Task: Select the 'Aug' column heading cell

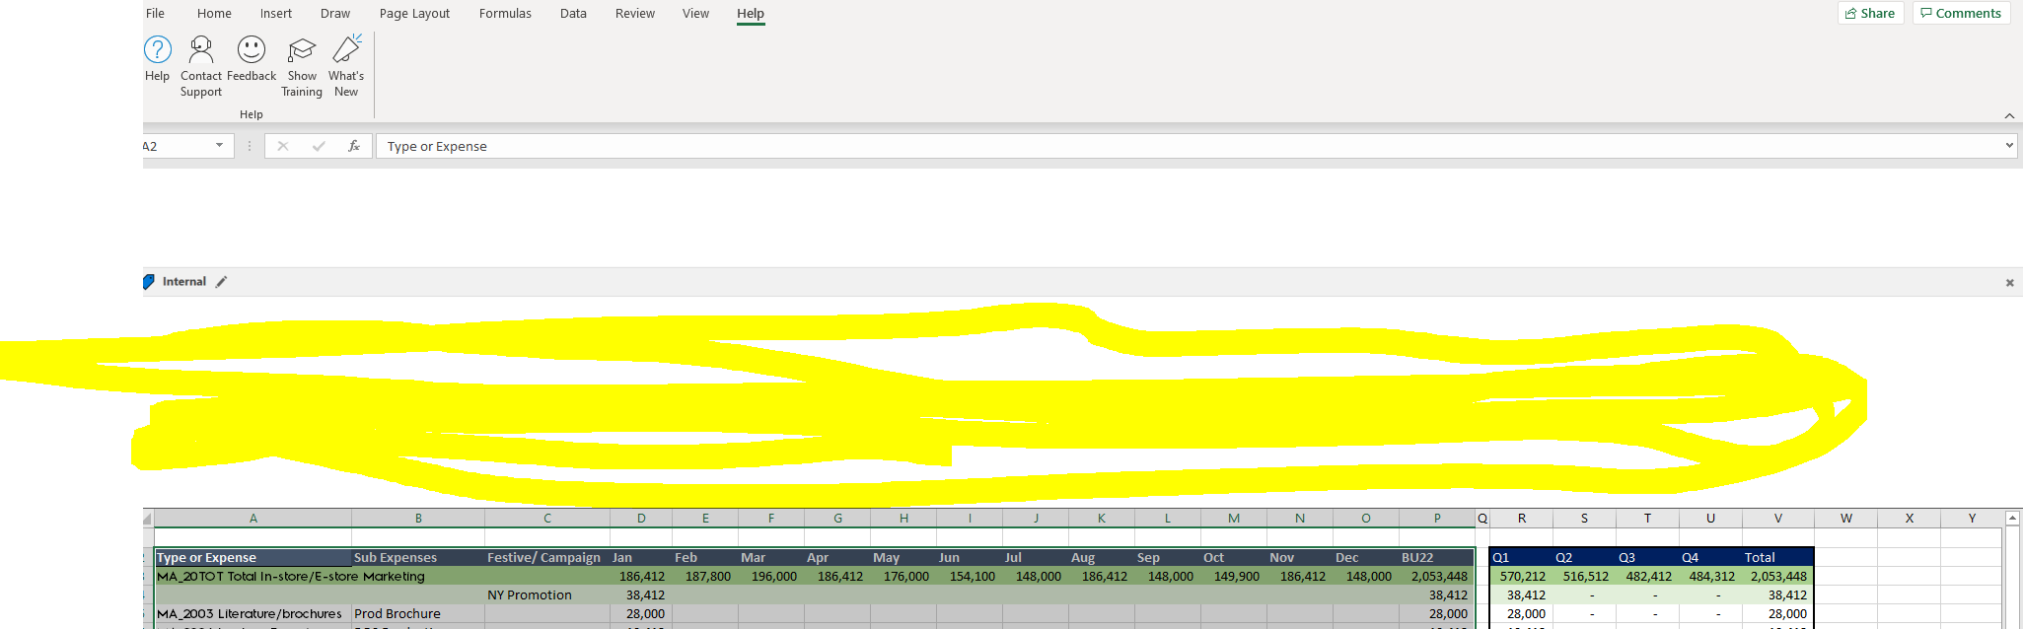Action: click(1102, 558)
